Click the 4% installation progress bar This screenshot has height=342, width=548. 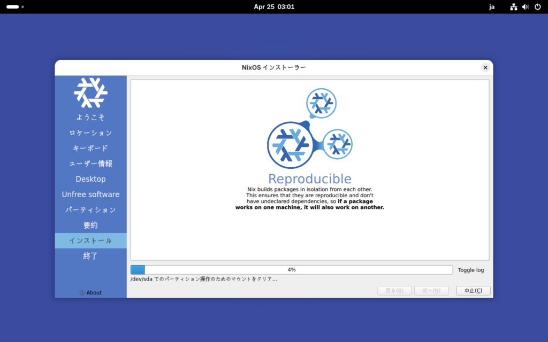click(291, 270)
